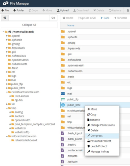The image size is (130, 166).
Task: Click the public_ftp transfer arrows icon
Action: (63, 99)
